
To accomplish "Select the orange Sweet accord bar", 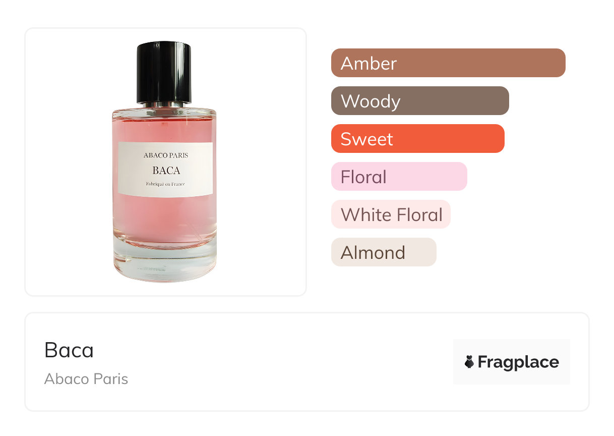I will (418, 139).
